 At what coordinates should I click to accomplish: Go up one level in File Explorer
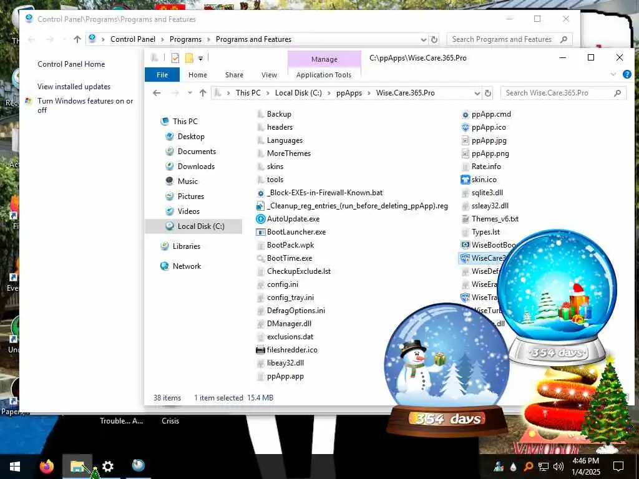pos(203,93)
